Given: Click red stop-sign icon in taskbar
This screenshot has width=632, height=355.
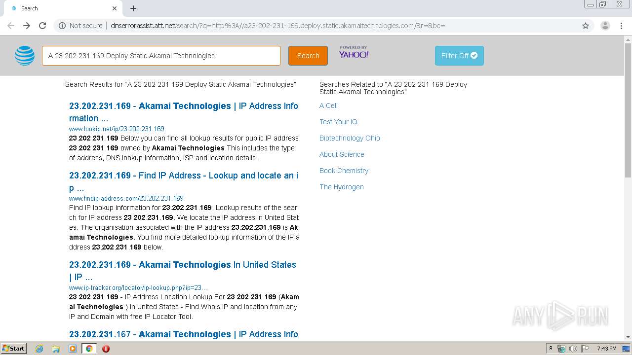Looking at the screenshot, I should pos(106,349).
